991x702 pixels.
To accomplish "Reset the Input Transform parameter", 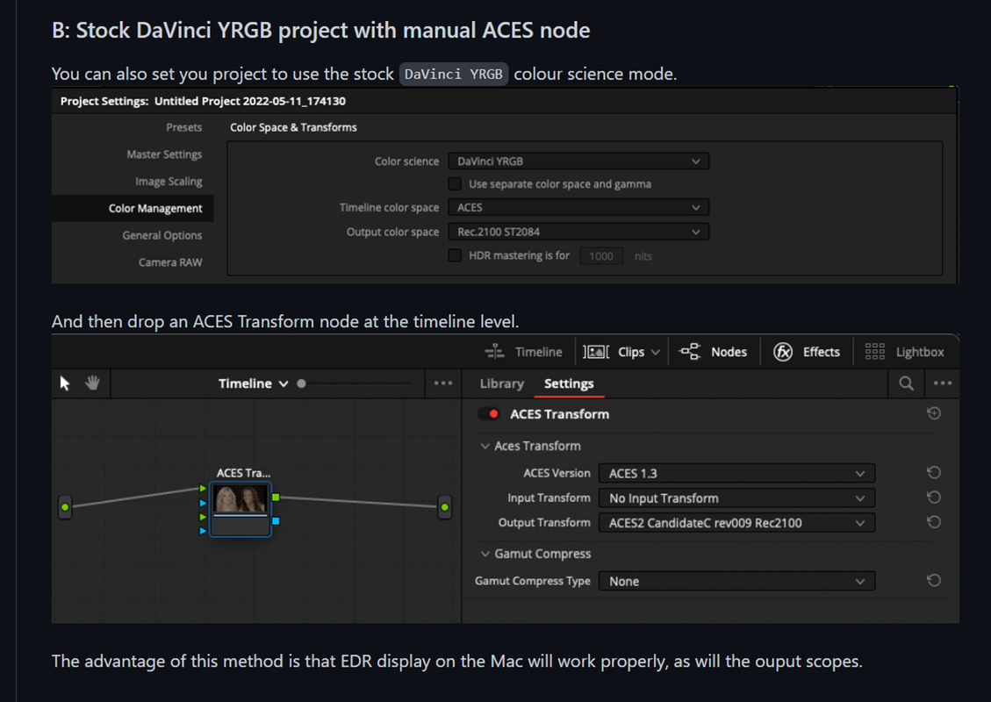I will (933, 498).
